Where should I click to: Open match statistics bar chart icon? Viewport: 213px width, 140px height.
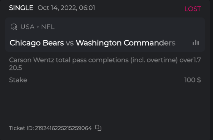[195, 42]
